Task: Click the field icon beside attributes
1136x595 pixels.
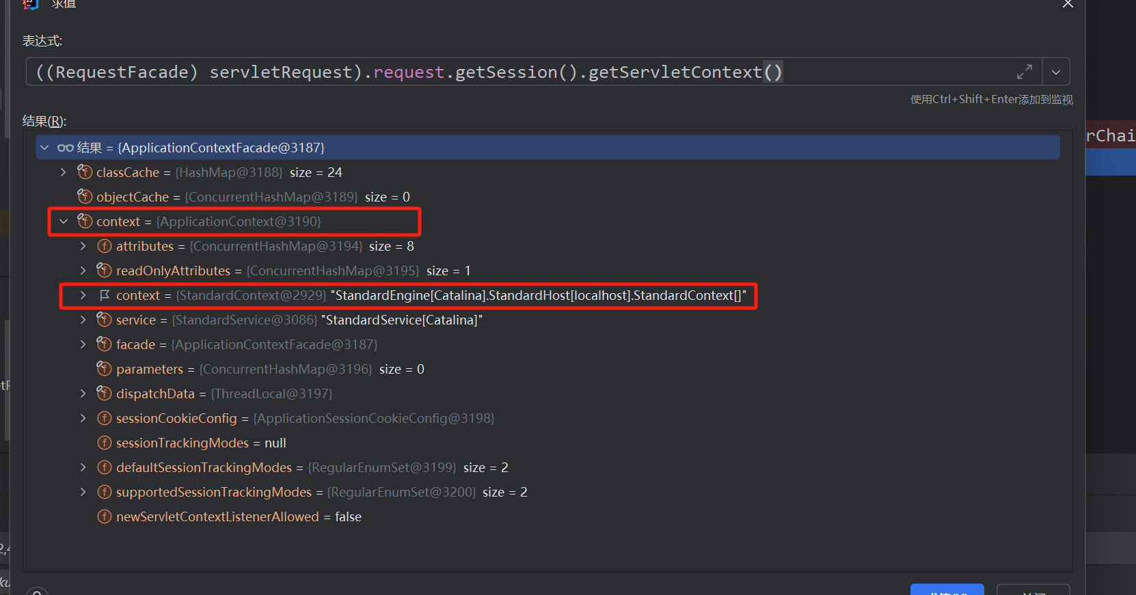Action: [105, 246]
